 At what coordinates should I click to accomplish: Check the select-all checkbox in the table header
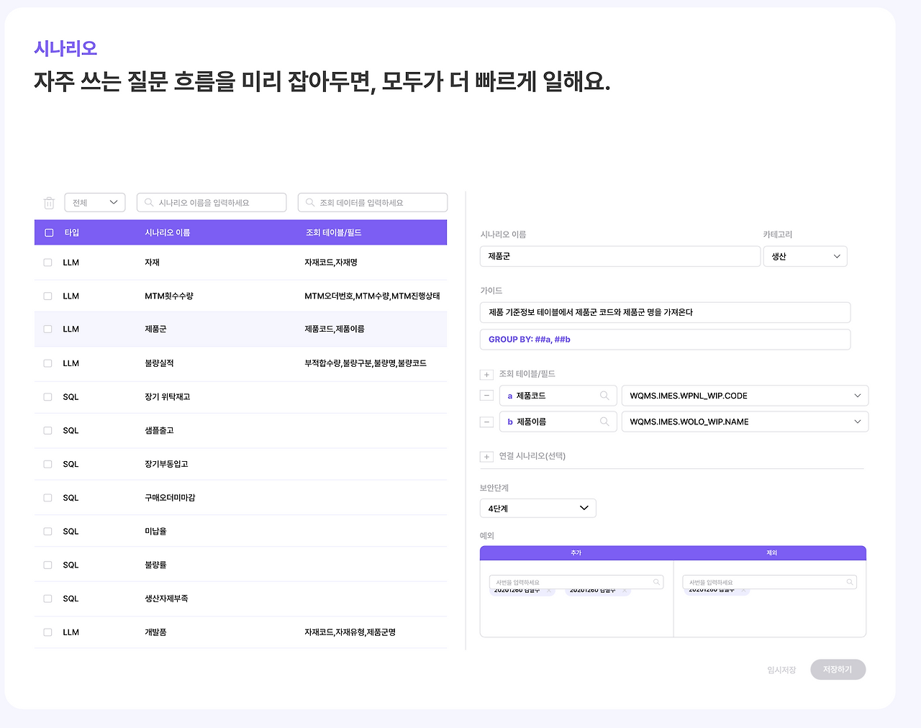(49, 232)
